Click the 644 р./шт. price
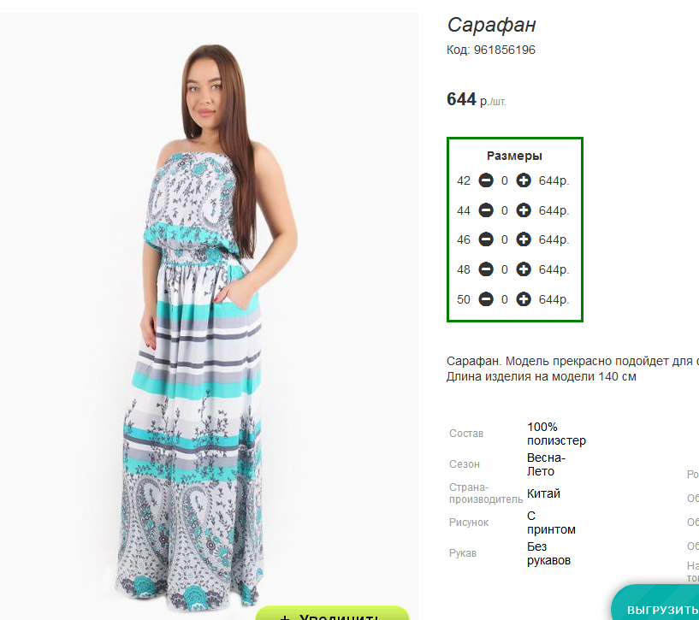 tap(476, 99)
